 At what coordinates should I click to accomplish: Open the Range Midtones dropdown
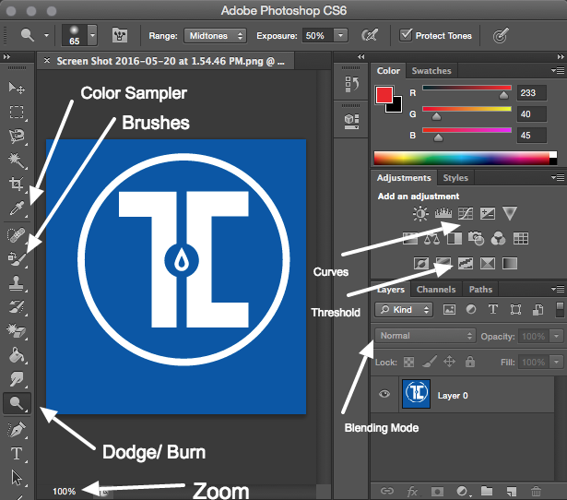(x=215, y=36)
